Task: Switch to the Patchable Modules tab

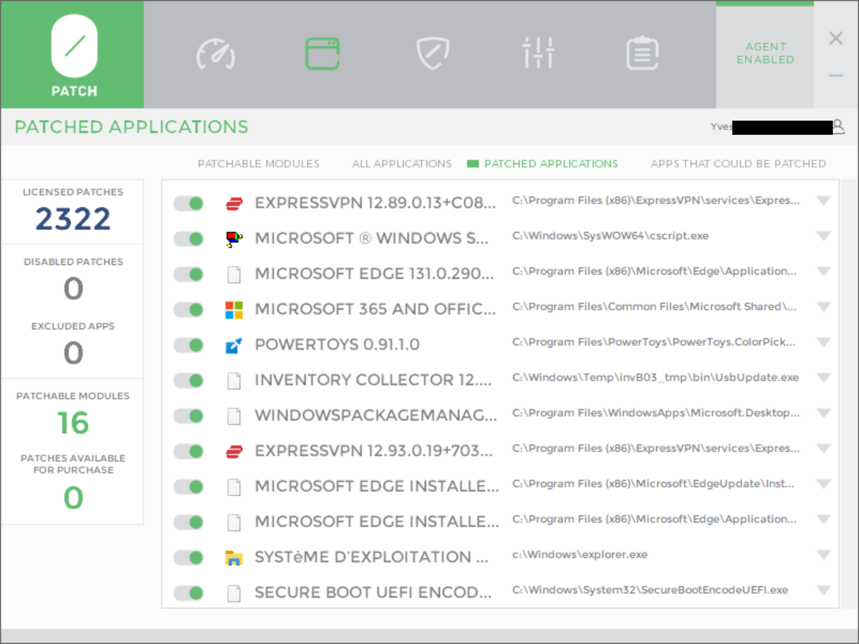Action: pyautogui.click(x=259, y=164)
